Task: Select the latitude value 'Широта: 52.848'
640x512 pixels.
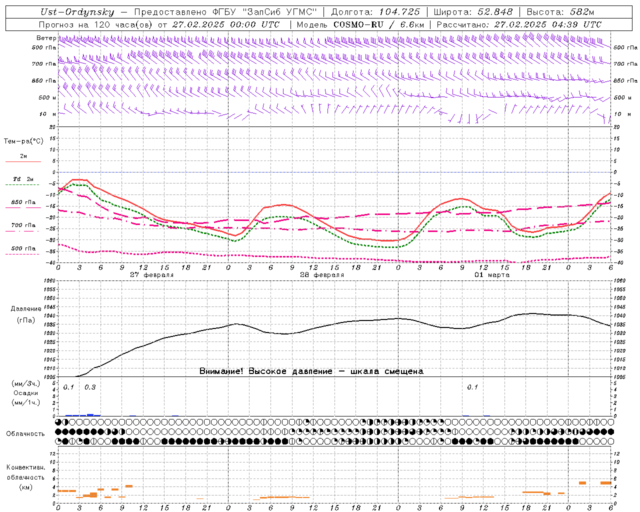Action: point(473,12)
